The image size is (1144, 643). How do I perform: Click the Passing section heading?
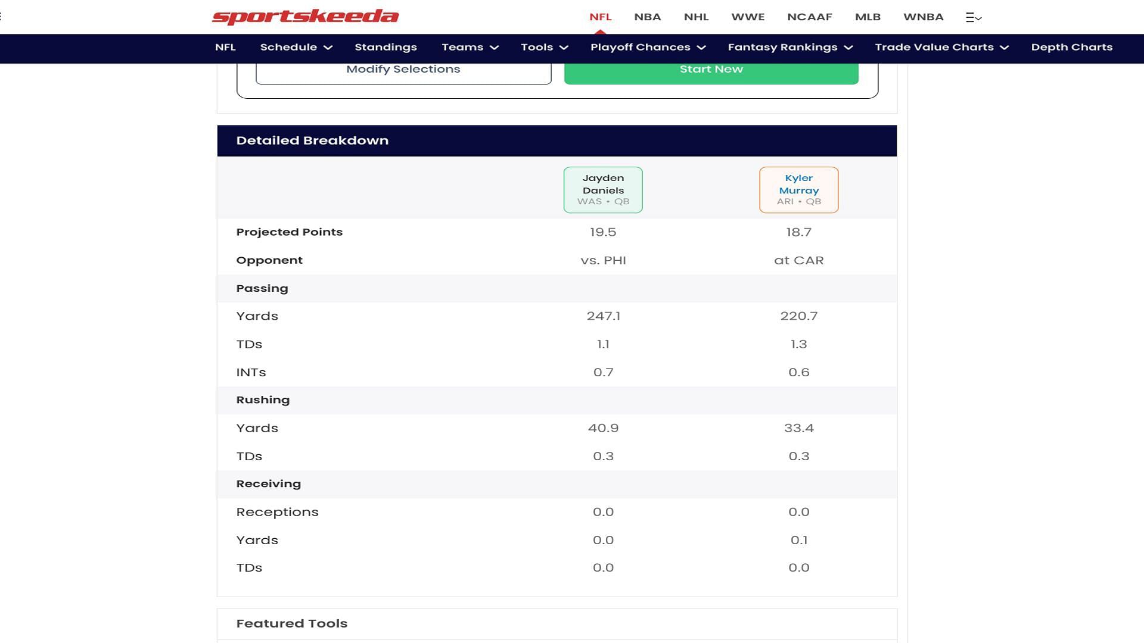click(x=262, y=288)
